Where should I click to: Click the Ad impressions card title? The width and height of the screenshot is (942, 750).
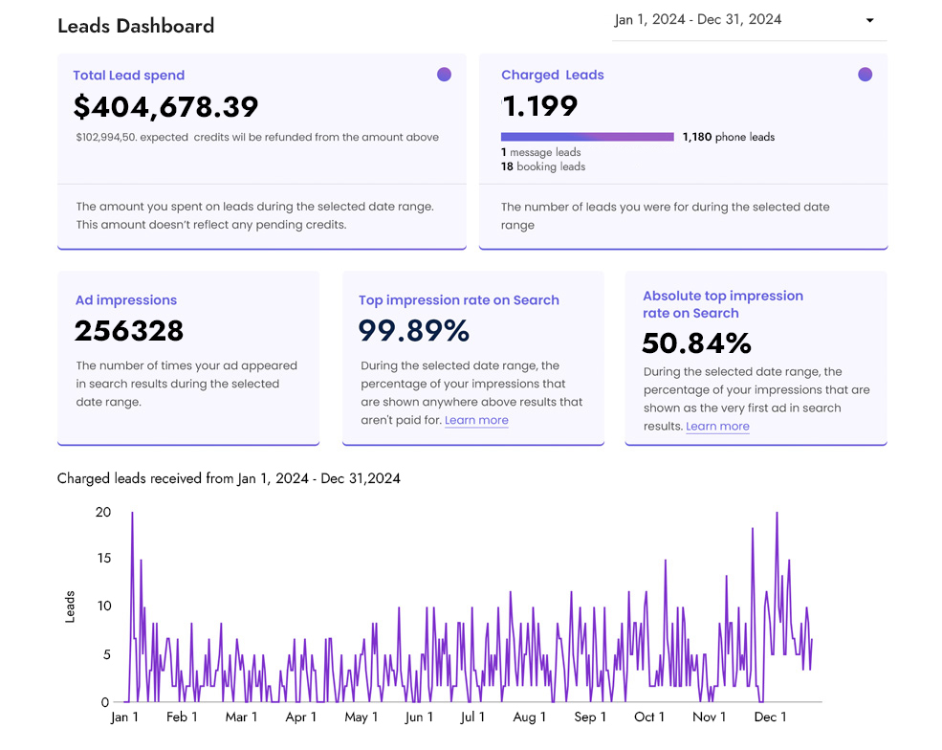126,300
